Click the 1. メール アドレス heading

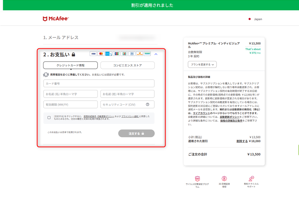[x=61, y=37]
